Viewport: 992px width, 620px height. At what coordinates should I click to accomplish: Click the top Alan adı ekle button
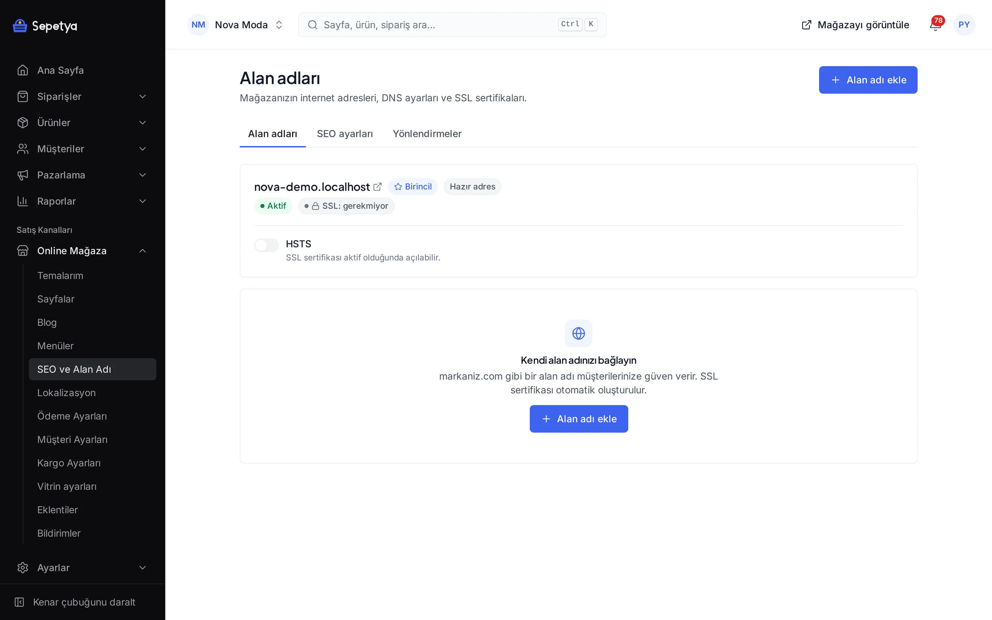point(868,80)
